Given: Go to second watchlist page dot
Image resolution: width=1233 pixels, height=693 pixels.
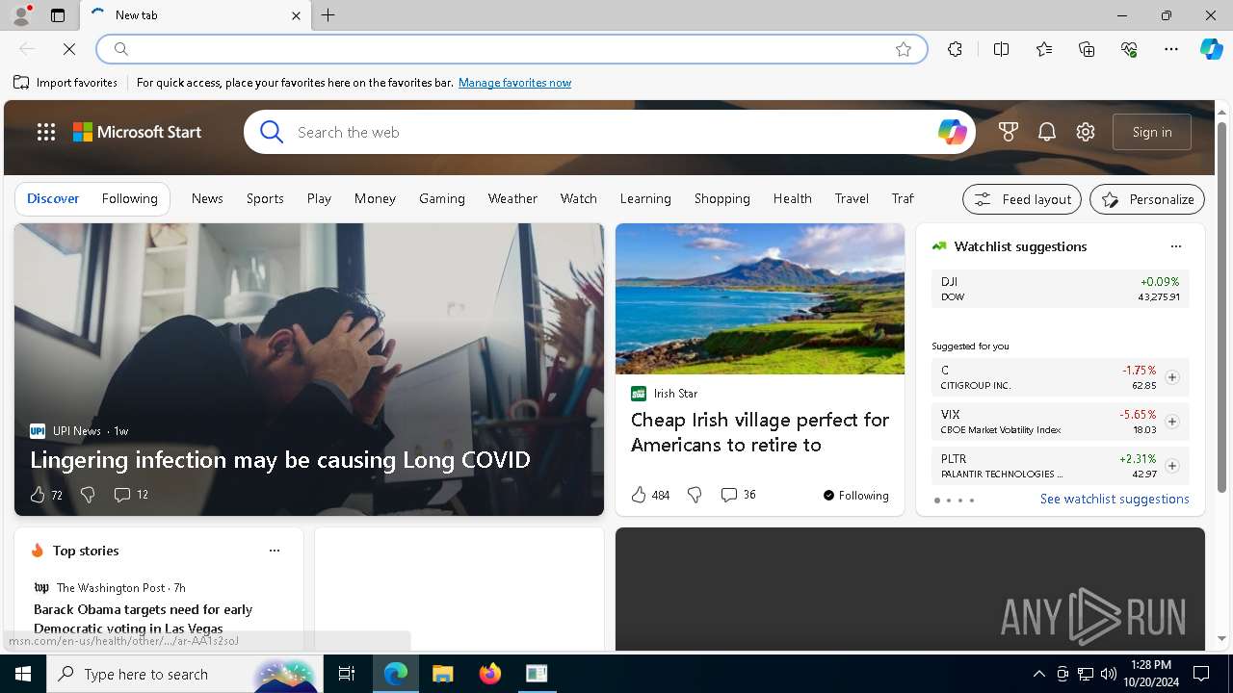Looking at the screenshot, I should [948, 500].
